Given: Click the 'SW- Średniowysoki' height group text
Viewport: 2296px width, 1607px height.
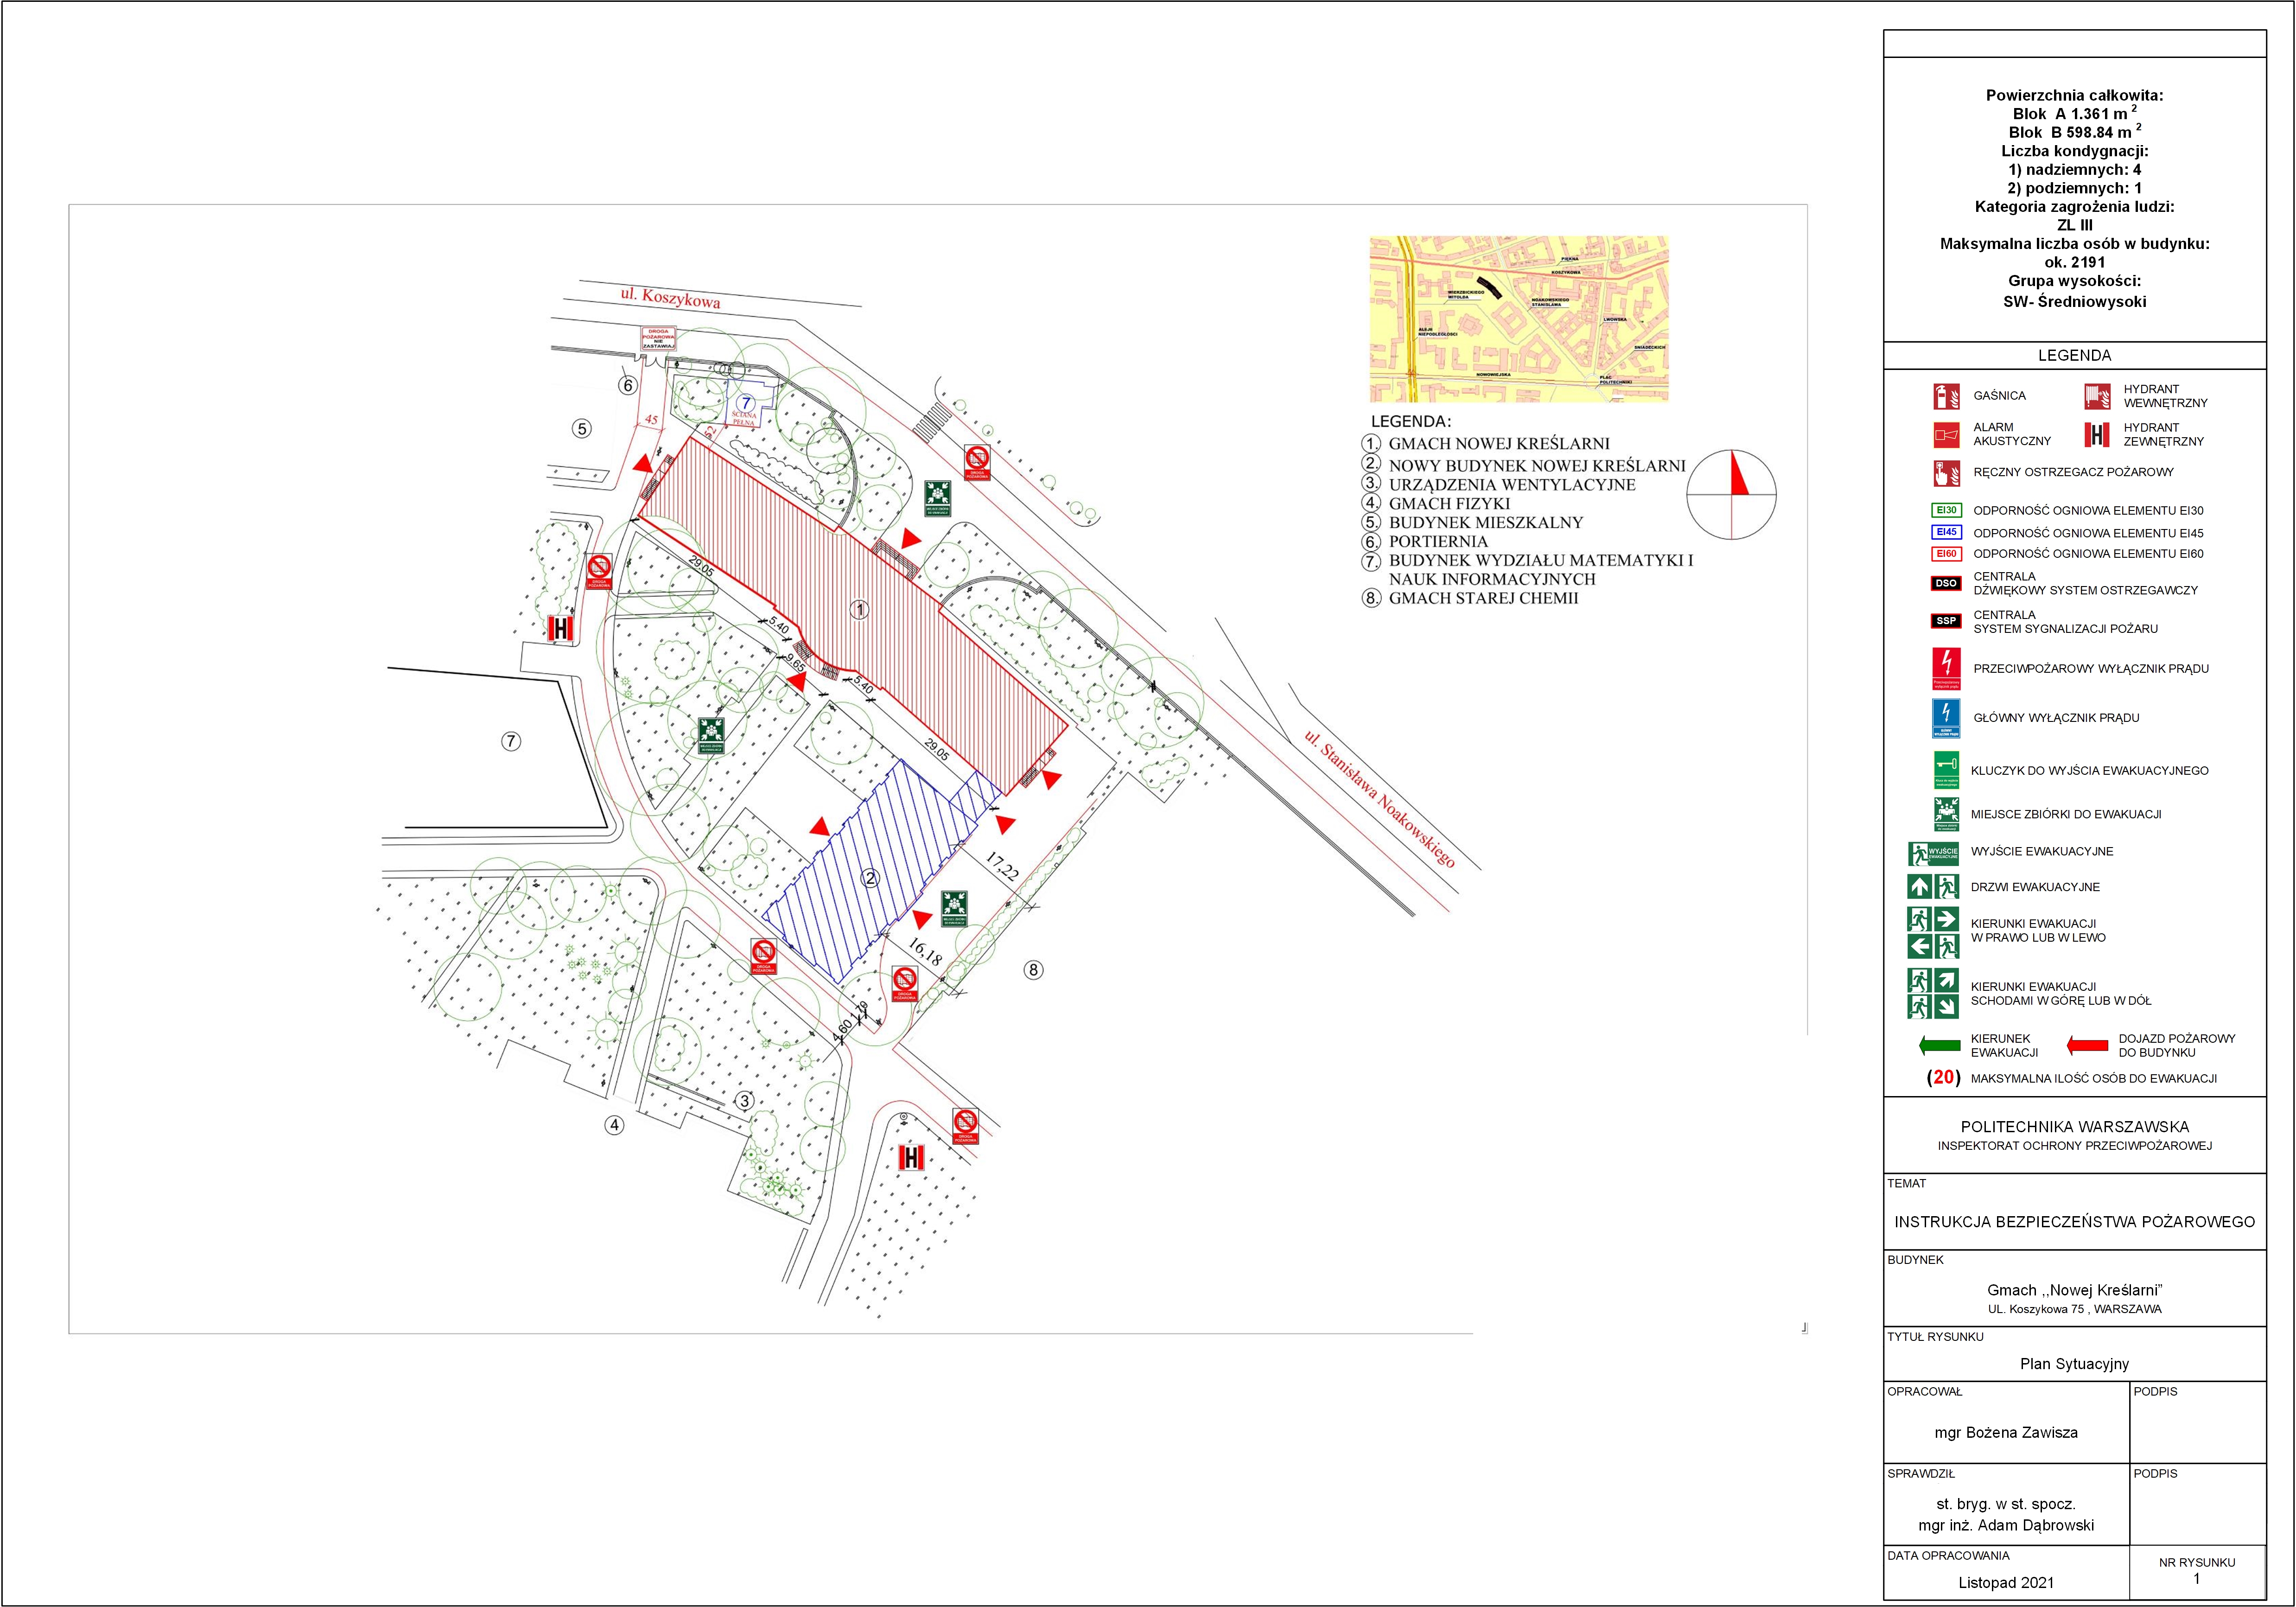Looking at the screenshot, I should pyautogui.click(x=2075, y=301).
